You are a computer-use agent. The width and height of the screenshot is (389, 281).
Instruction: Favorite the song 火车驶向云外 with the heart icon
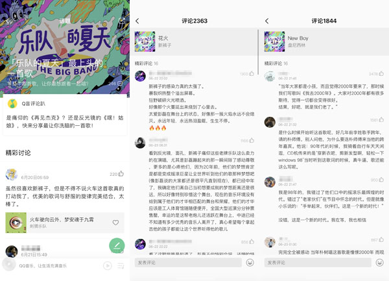coord(115,223)
